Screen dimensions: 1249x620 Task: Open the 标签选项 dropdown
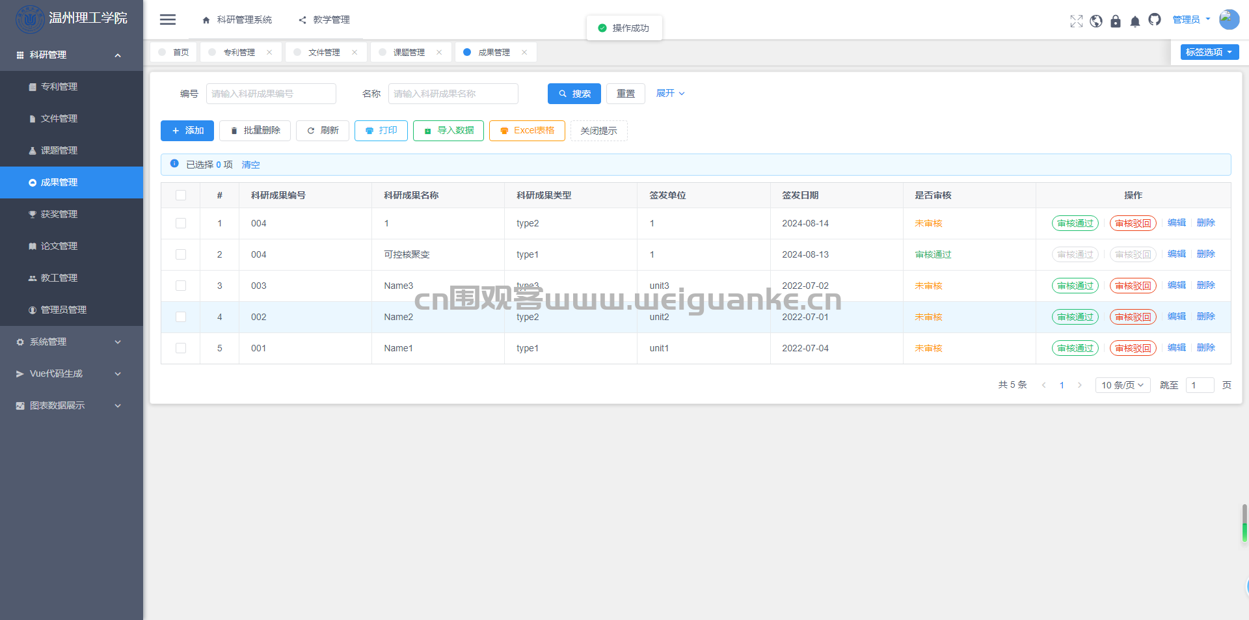pos(1209,52)
